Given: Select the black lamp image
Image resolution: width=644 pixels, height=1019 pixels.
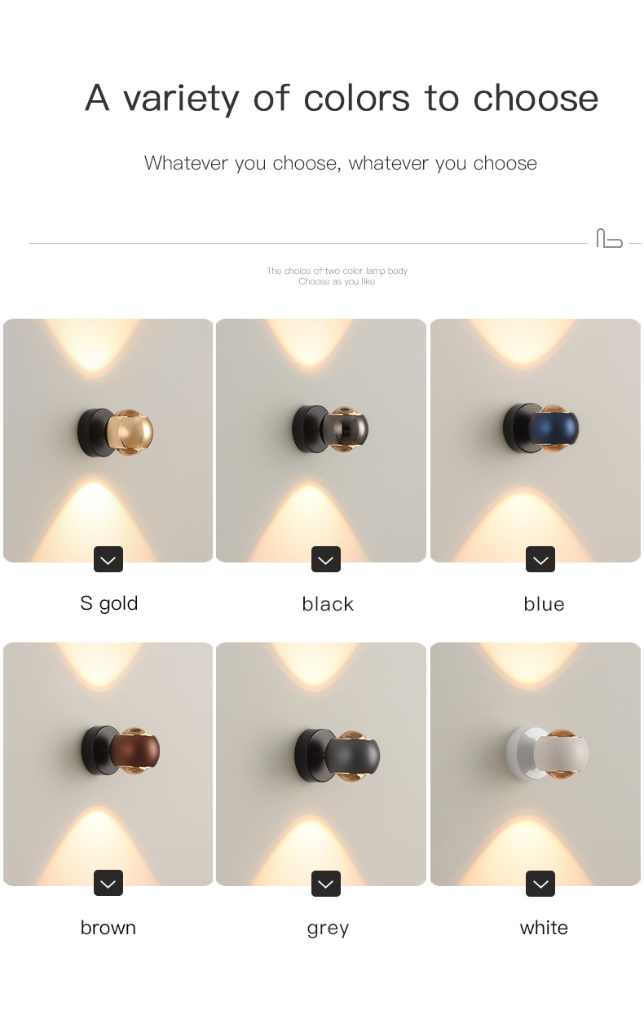Looking at the screenshot, I should pyautogui.click(x=321, y=440).
